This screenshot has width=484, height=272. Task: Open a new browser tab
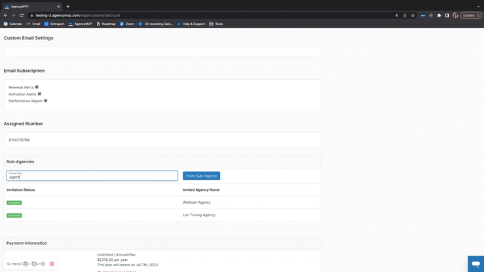[68, 7]
